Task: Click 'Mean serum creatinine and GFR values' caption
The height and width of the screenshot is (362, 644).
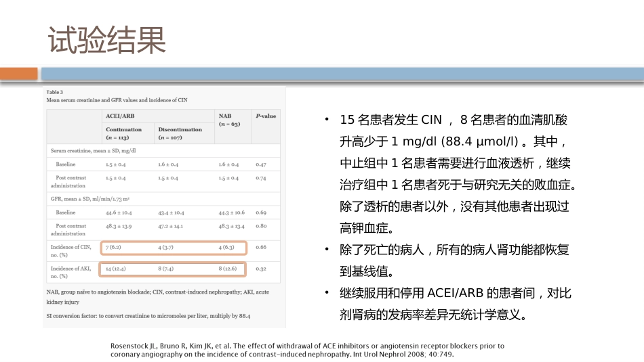Action: pyautogui.click(x=117, y=100)
